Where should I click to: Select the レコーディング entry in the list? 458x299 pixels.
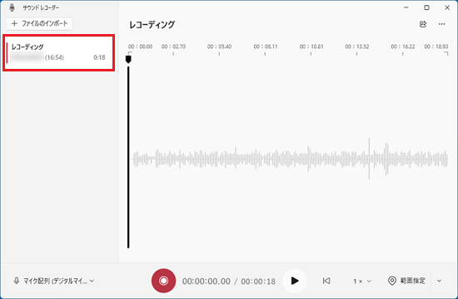[x=58, y=53]
